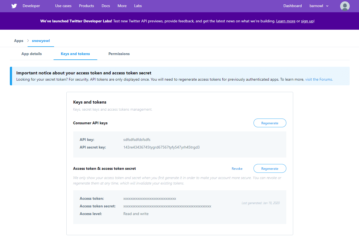
Task: Open the profile avatar icon
Action: (x=345, y=6)
